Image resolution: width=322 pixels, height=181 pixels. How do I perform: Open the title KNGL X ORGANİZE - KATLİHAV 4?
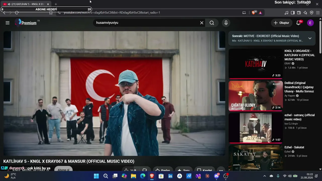(300, 55)
